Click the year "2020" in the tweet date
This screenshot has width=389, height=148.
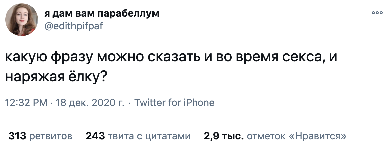[x=103, y=102]
